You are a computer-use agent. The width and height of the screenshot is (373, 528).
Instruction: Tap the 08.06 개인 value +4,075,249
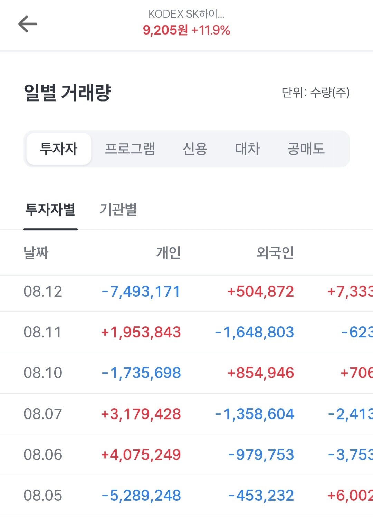(x=141, y=454)
